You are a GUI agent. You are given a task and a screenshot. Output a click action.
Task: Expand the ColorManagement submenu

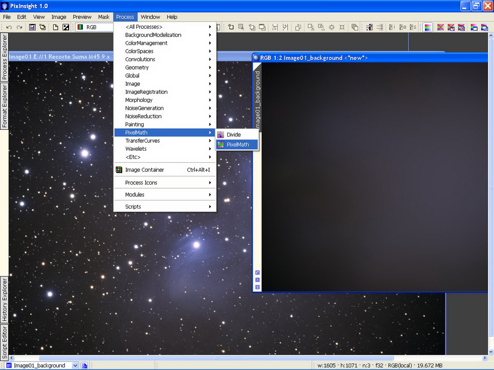click(165, 43)
